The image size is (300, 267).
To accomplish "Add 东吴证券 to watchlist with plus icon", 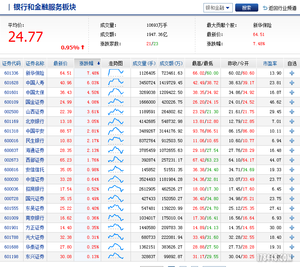I will click(292, 208).
